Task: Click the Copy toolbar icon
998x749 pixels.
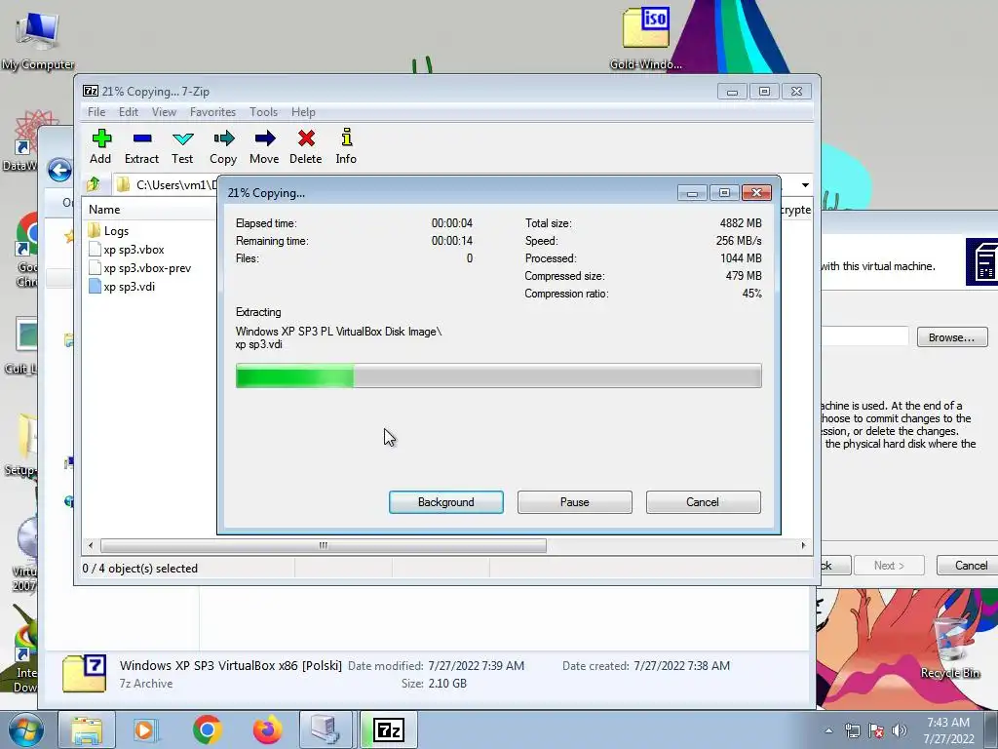Action: [223, 146]
